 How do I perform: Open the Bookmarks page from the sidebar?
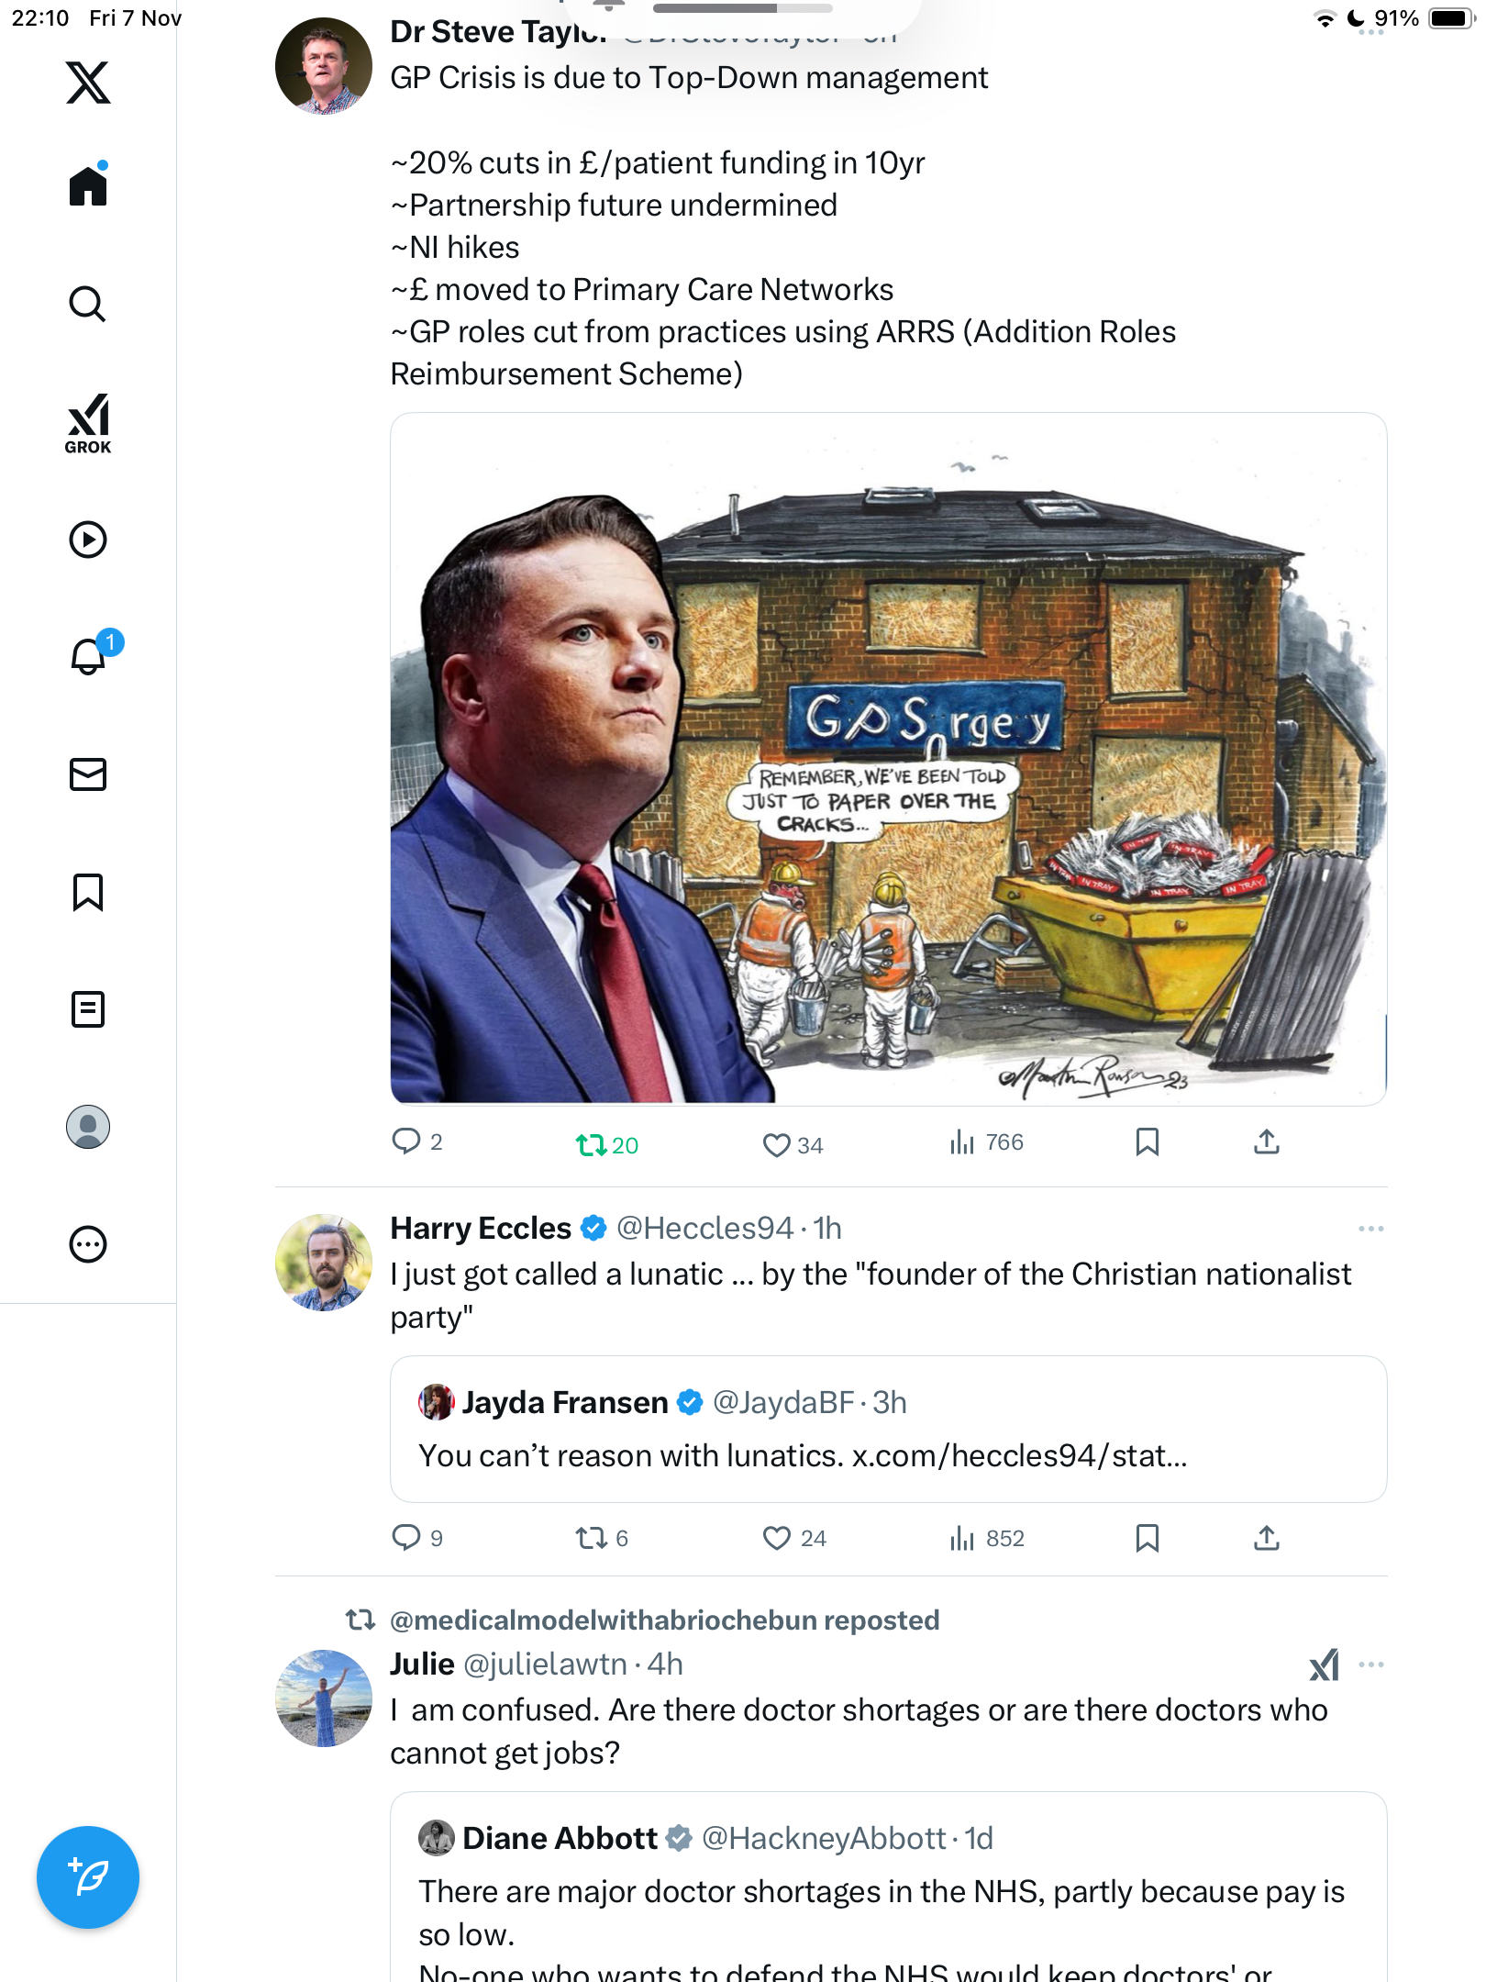tap(88, 892)
